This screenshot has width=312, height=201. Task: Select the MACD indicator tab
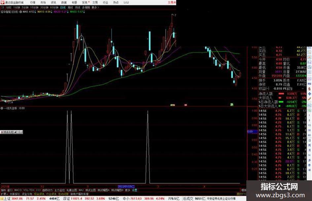[x=18, y=190]
